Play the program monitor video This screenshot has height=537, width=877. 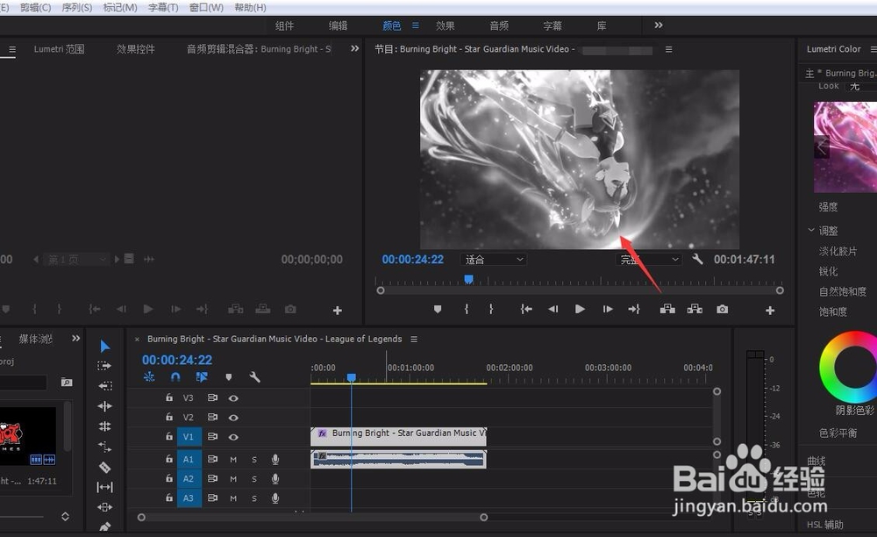pyautogui.click(x=580, y=309)
